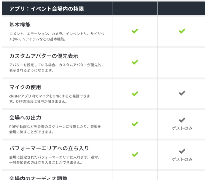The image size is (207, 180).
Task: Click green checkmark in 基本機能 first column
Action: click(135, 31)
